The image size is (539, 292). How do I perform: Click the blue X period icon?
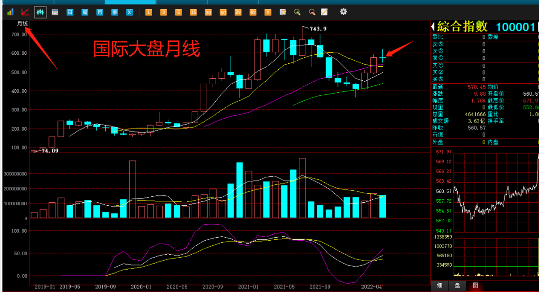tap(129, 12)
